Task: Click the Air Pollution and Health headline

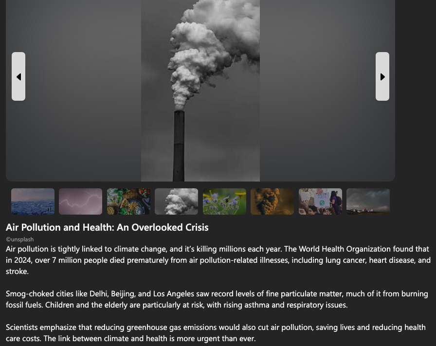Action: tap(107, 228)
